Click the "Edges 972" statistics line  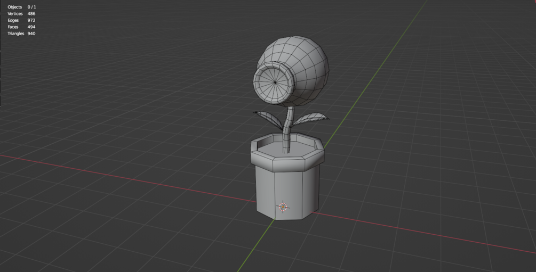click(x=21, y=20)
